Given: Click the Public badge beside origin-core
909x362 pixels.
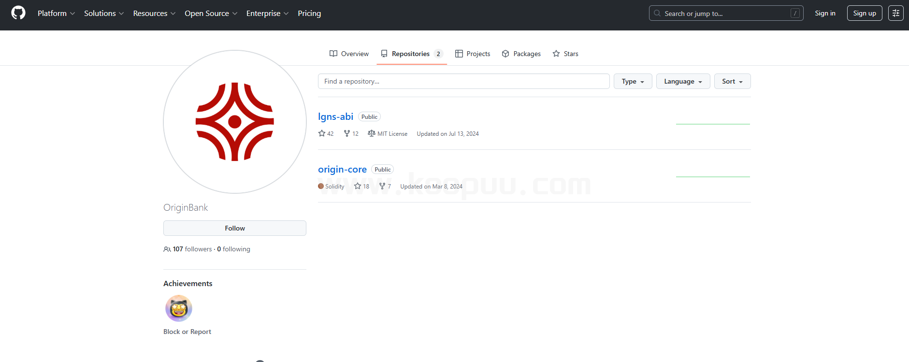Looking at the screenshot, I should 382,170.
